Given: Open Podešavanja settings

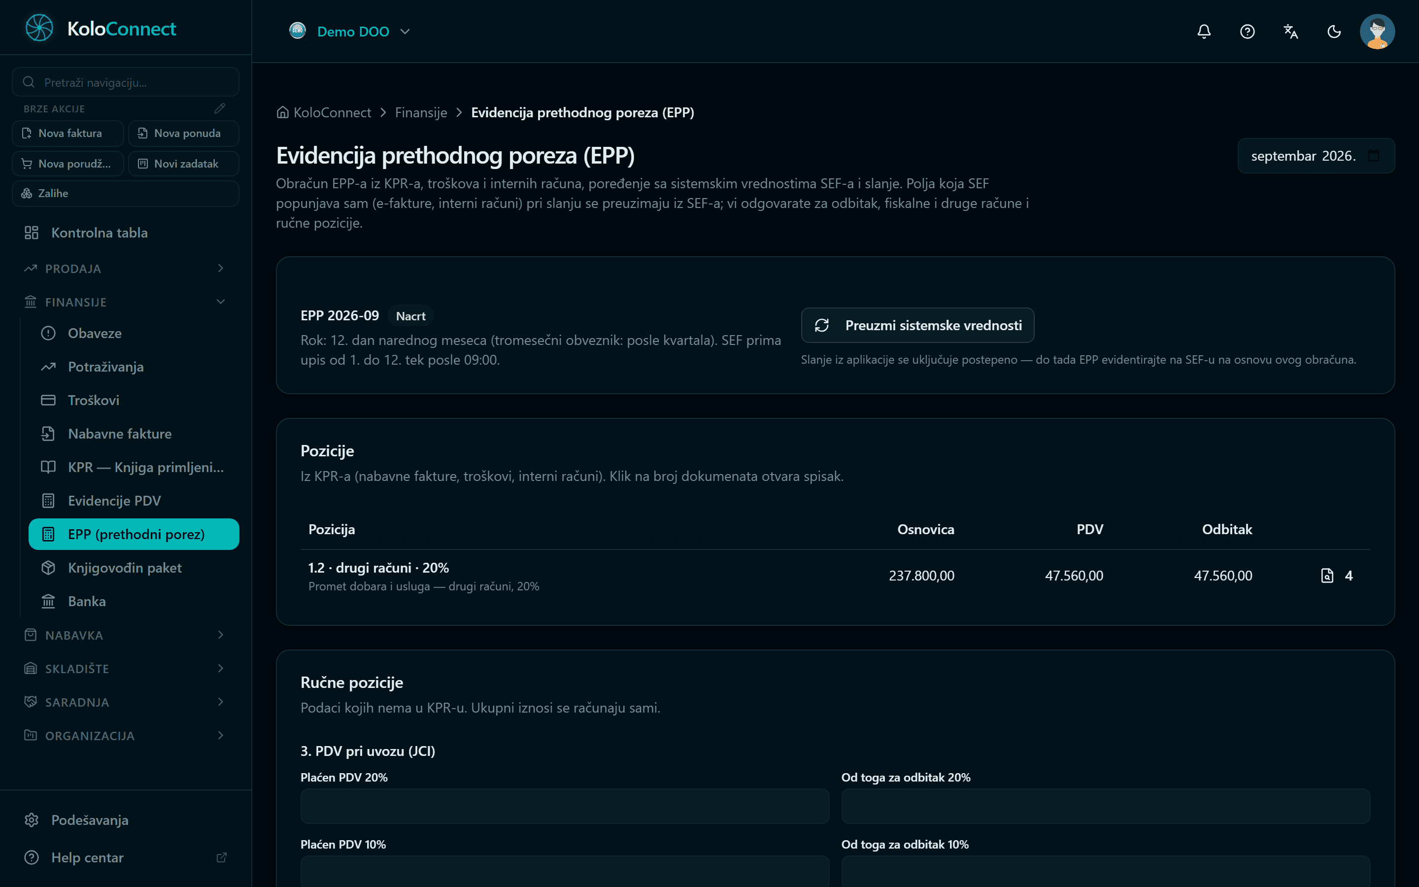Looking at the screenshot, I should click(x=126, y=819).
